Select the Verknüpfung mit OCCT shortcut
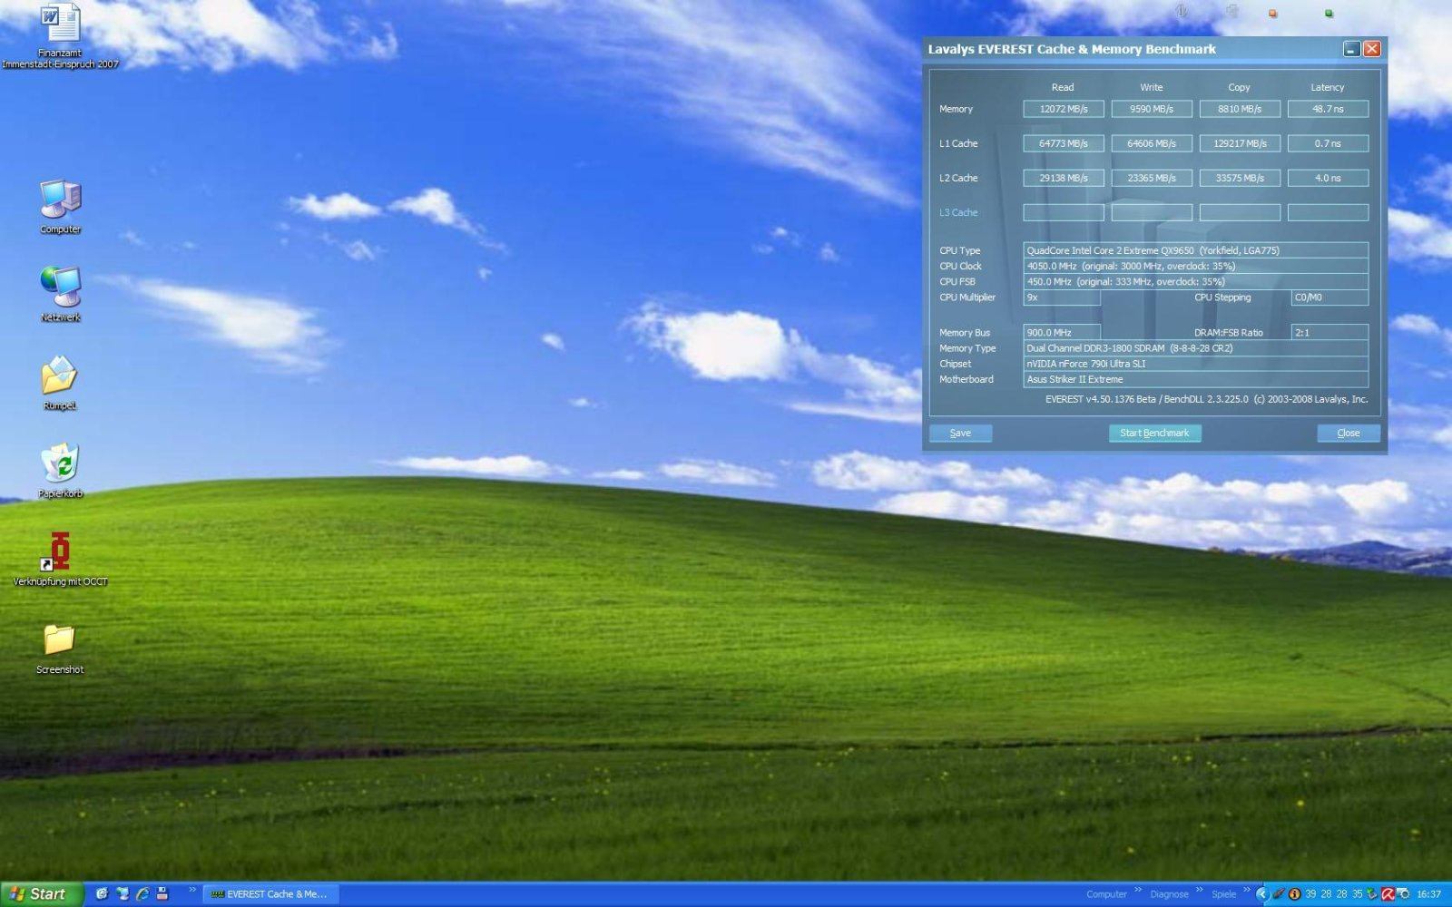The image size is (1452, 907). [60, 559]
